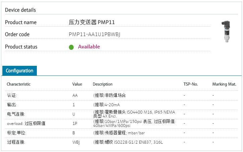Click the Value column header
The image size is (243, 152).
coord(77,84)
